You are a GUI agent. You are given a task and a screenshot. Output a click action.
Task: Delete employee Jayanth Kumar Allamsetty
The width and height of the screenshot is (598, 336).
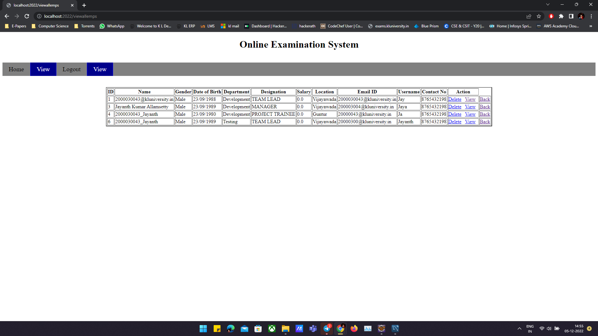tap(455, 106)
